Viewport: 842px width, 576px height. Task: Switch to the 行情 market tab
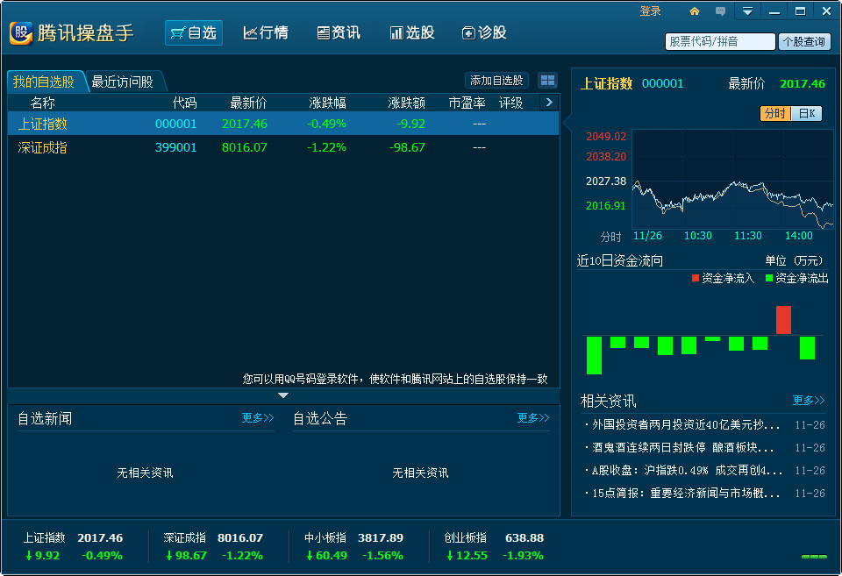coord(266,32)
